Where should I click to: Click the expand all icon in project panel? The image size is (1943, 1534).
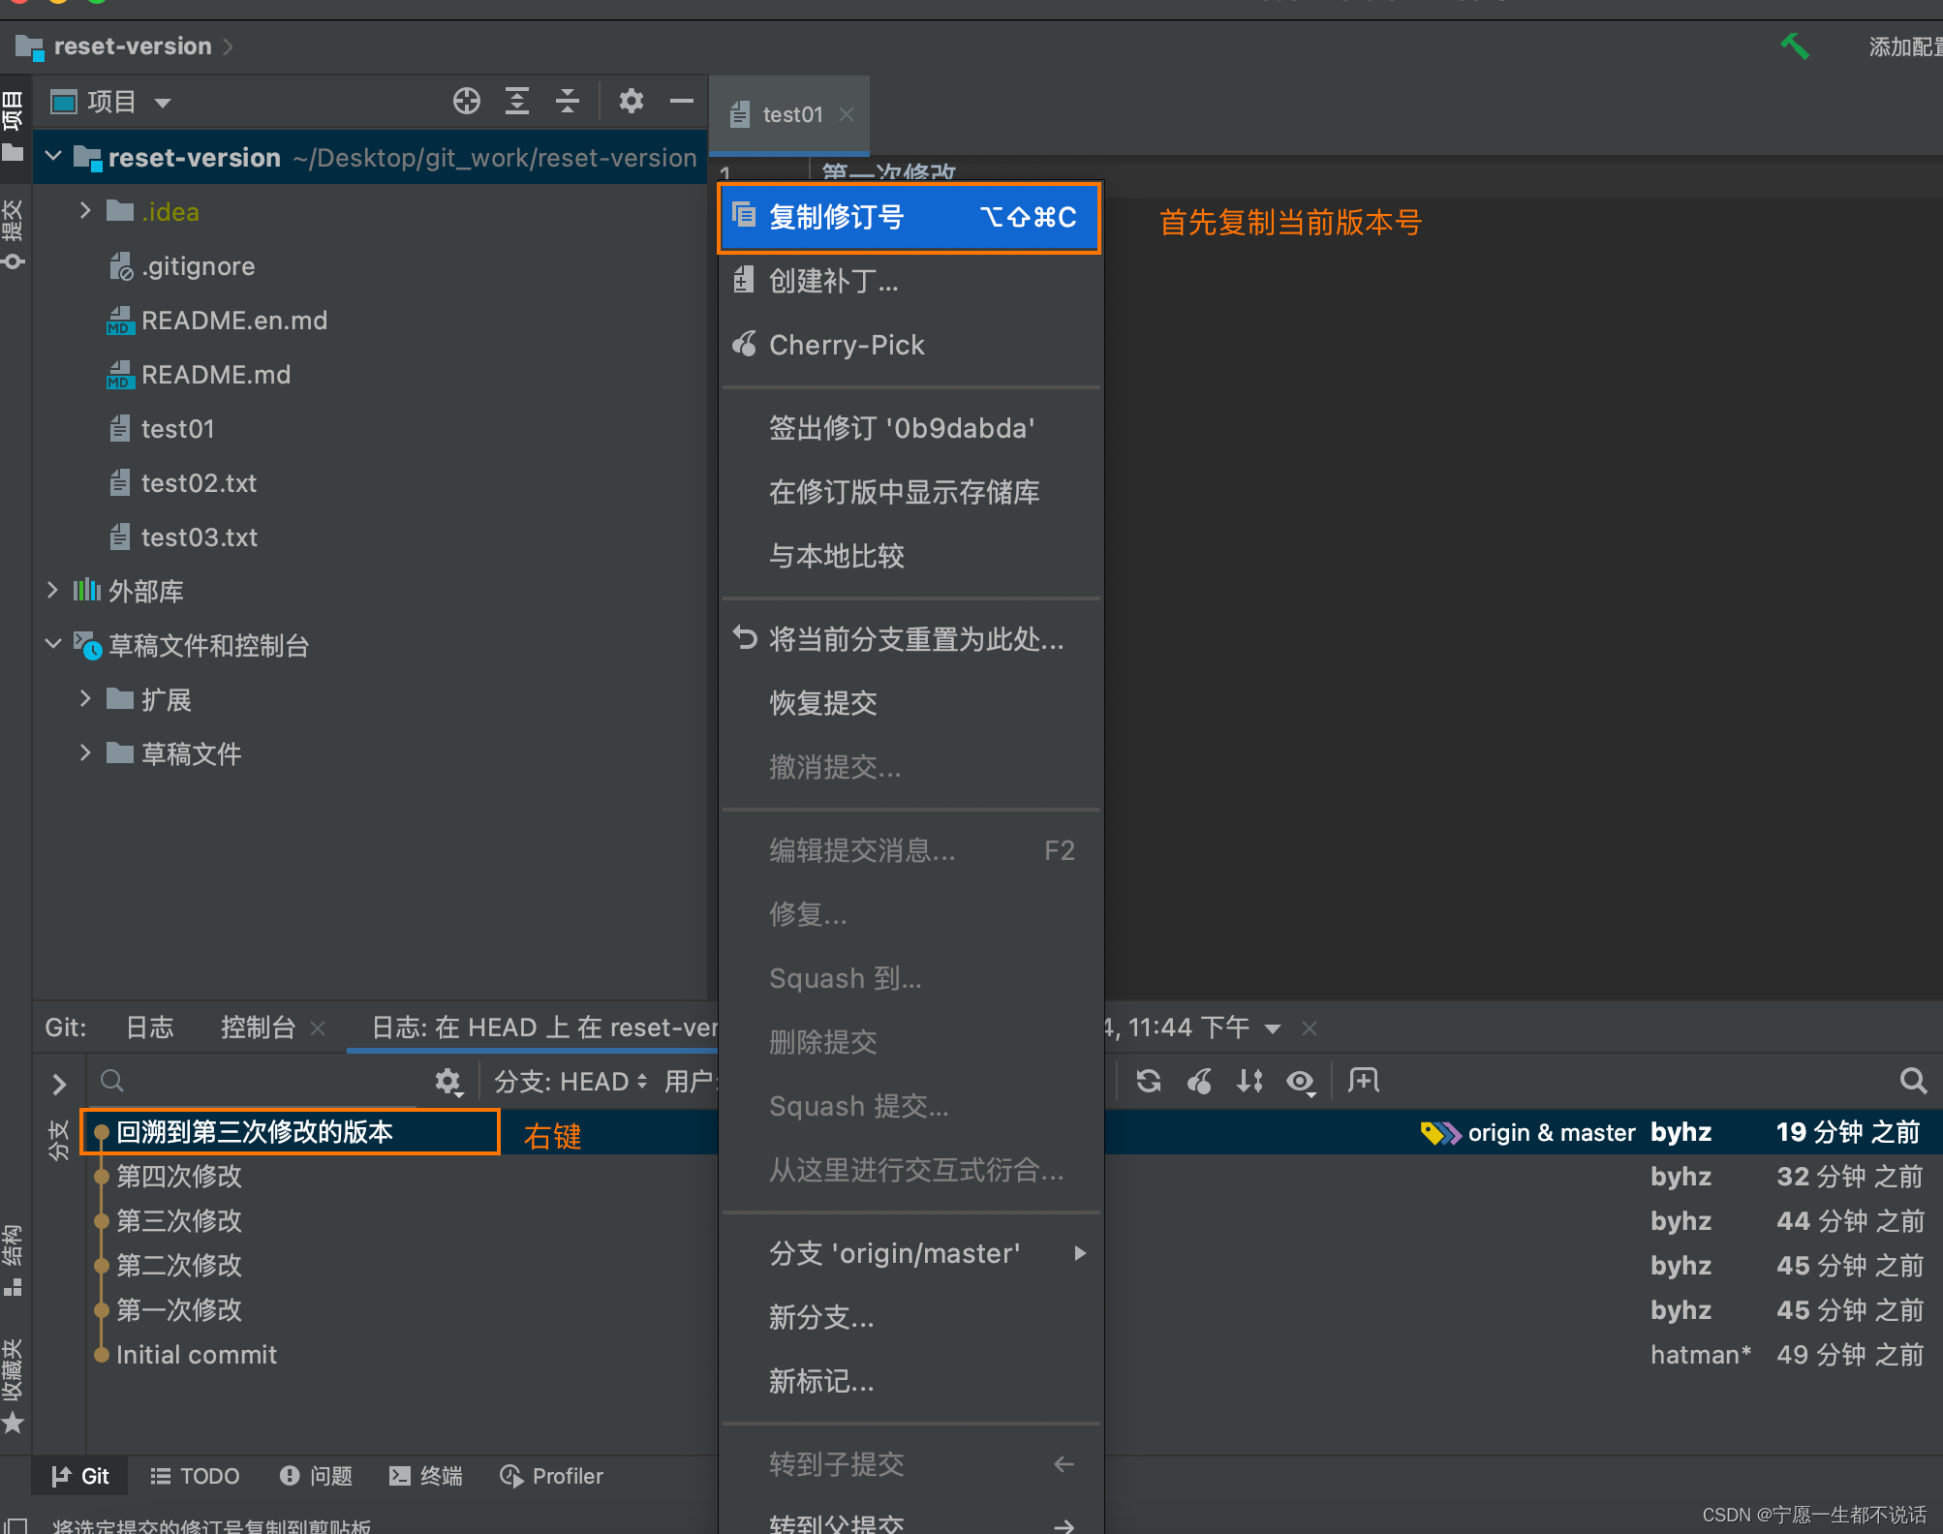pos(517,102)
